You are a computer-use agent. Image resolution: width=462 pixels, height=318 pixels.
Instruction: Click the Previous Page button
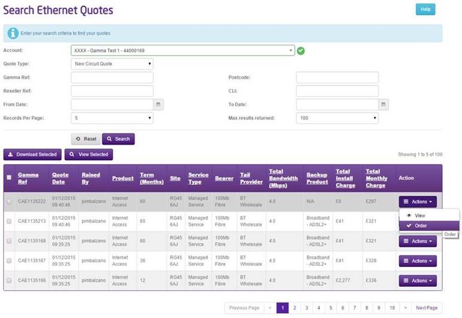[x=244, y=308]
